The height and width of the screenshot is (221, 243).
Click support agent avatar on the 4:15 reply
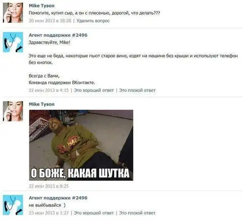coord(13,42)
